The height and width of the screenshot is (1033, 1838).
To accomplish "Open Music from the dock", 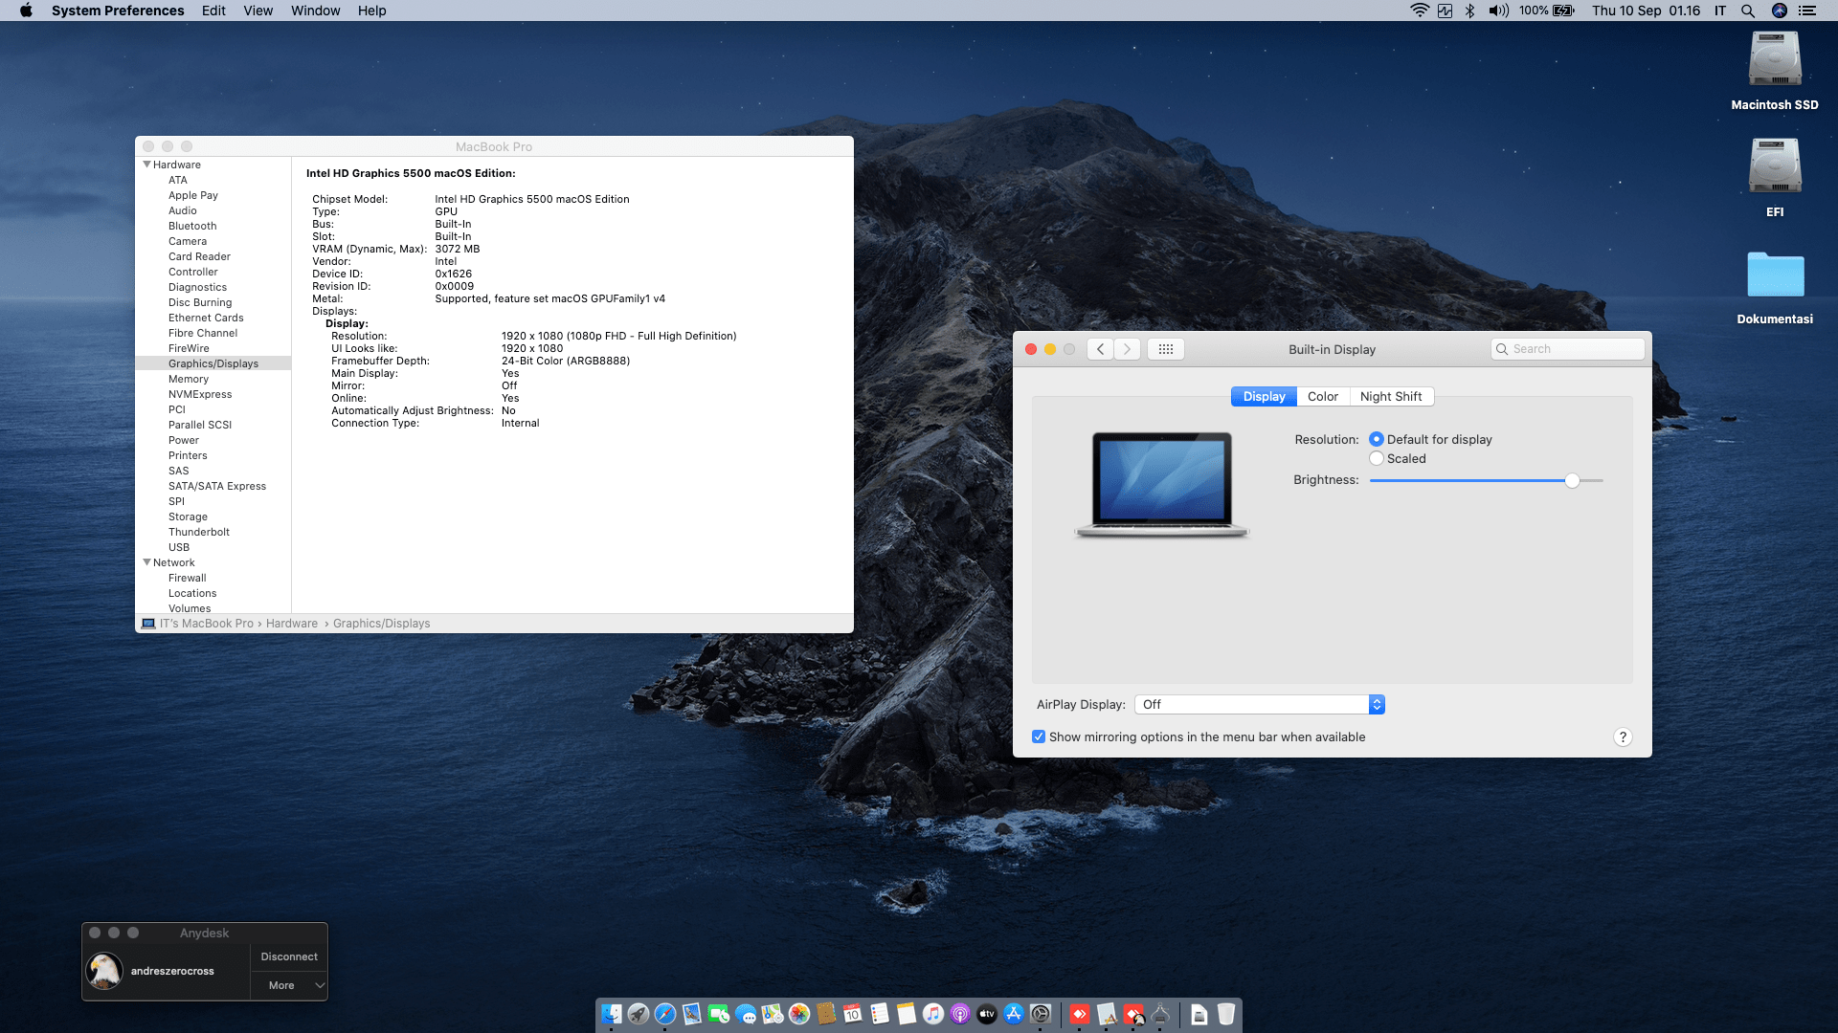I will click(933, 1014).
